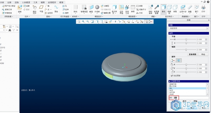Open the 注释 ribbon tab

[x=9, y=2]
